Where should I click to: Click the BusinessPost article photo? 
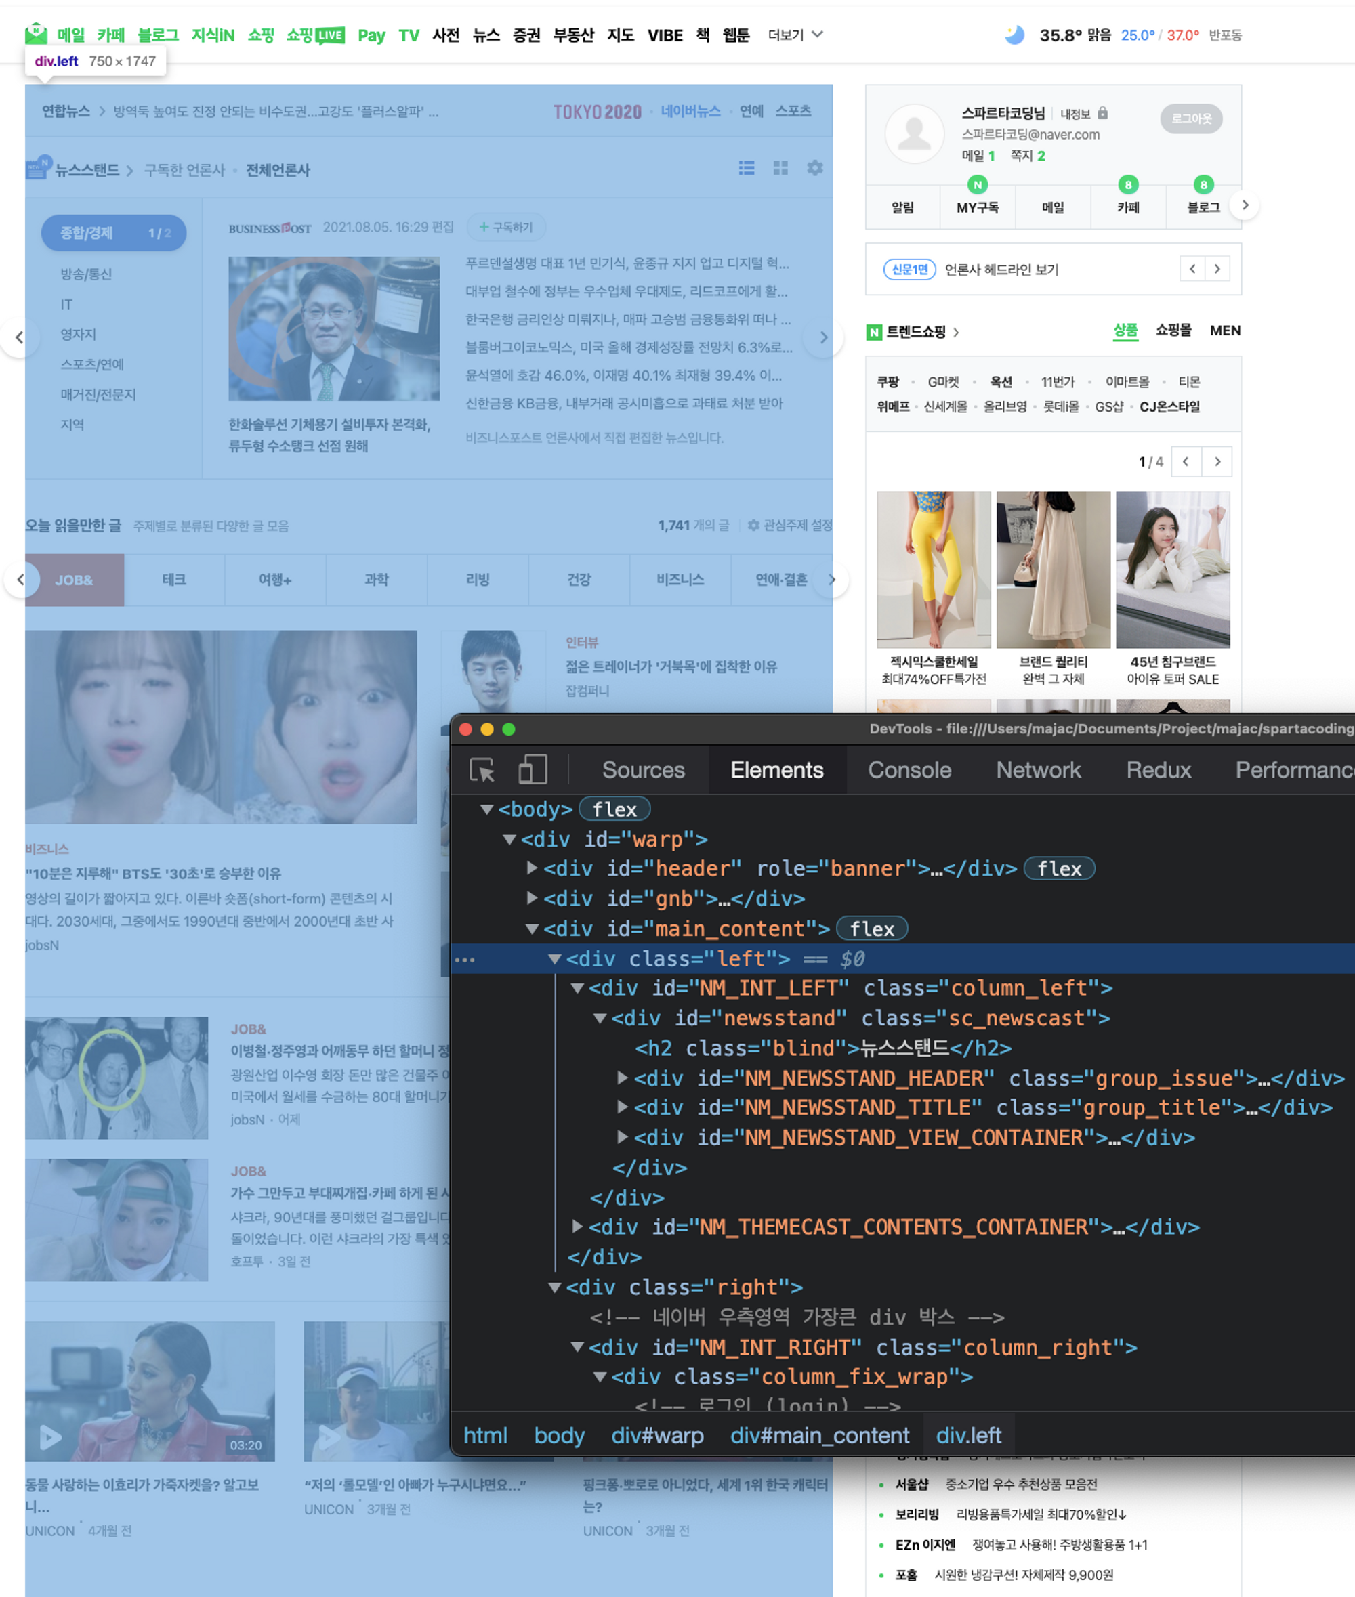point(333,328)
